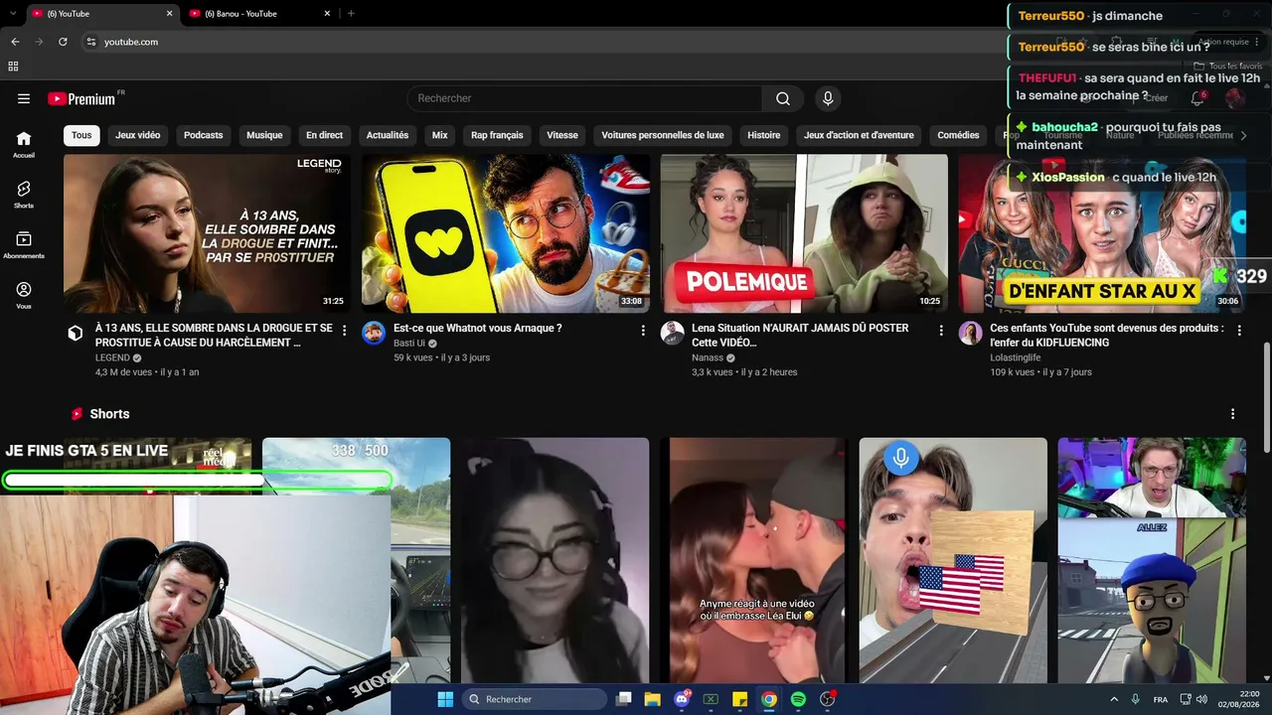Play À 13 ANS thumbnail video
This screenshot has width=1272, height=715.
pyautogui.click(x=207, y=233)
